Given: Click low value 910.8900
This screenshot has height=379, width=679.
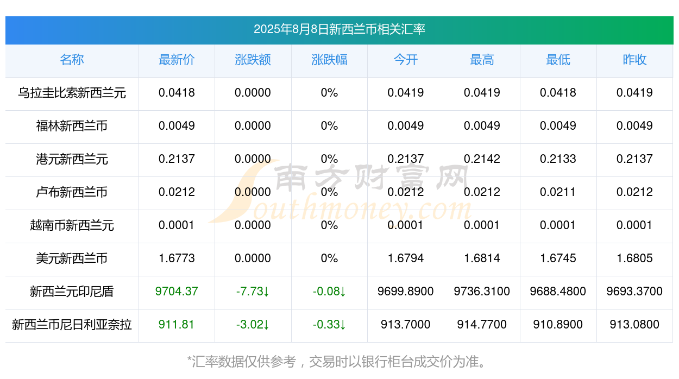Looking at the screenshot, I should tap(558, 325).
